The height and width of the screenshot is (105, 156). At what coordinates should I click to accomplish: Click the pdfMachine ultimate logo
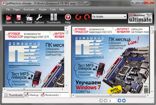click(x=140, y=18)
